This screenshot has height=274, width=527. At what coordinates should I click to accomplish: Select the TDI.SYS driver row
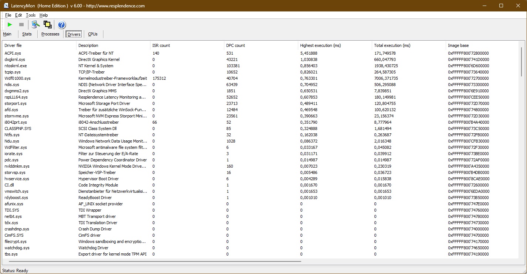[x=261, y=210]
